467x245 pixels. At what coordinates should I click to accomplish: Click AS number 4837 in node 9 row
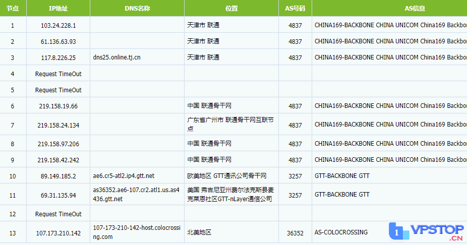tap(295, 160)
